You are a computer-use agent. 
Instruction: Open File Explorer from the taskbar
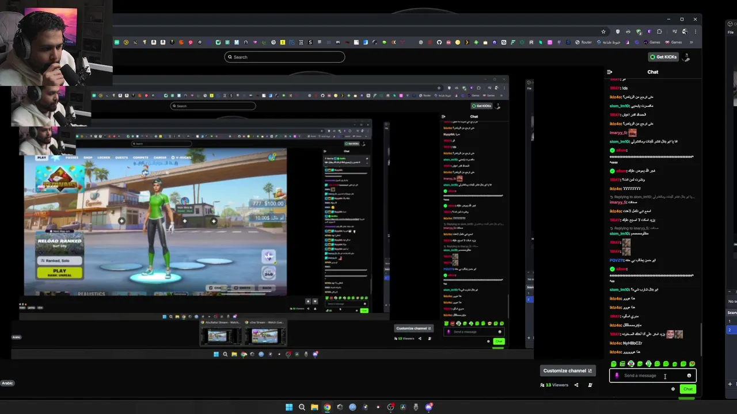314,407
